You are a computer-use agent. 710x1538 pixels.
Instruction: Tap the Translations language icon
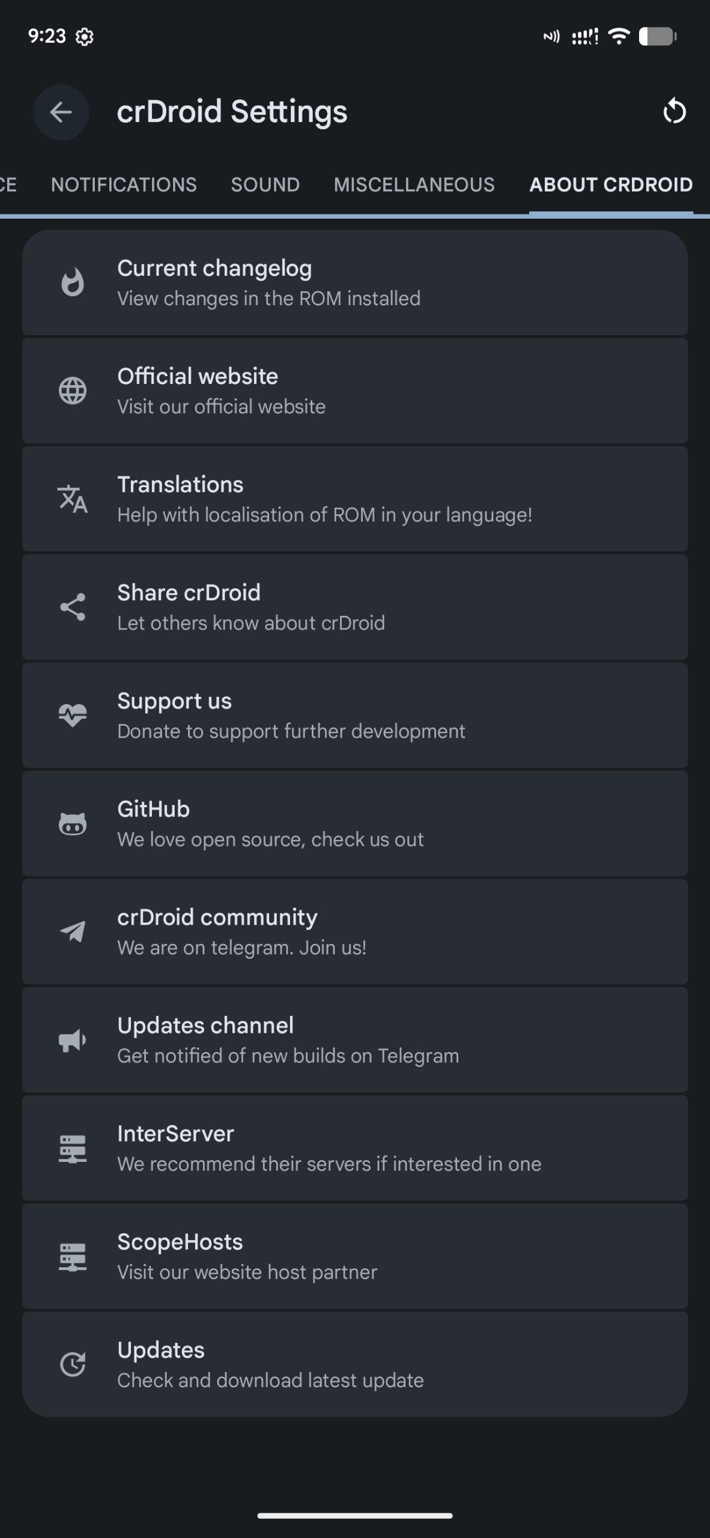pos(73,499)
